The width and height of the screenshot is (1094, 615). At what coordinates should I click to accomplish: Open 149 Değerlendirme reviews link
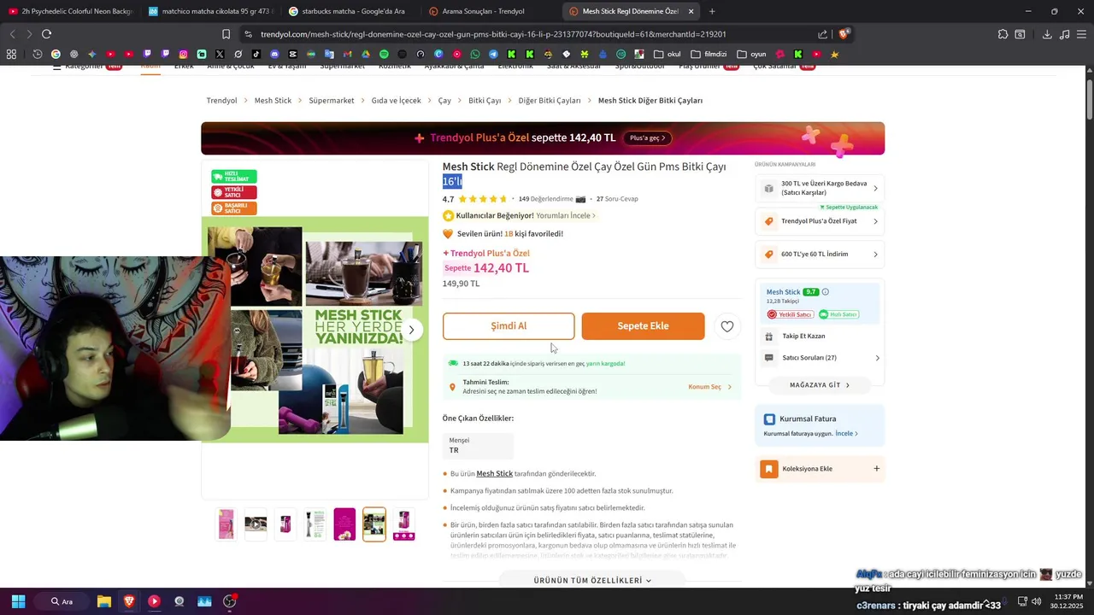pos(545,199)
